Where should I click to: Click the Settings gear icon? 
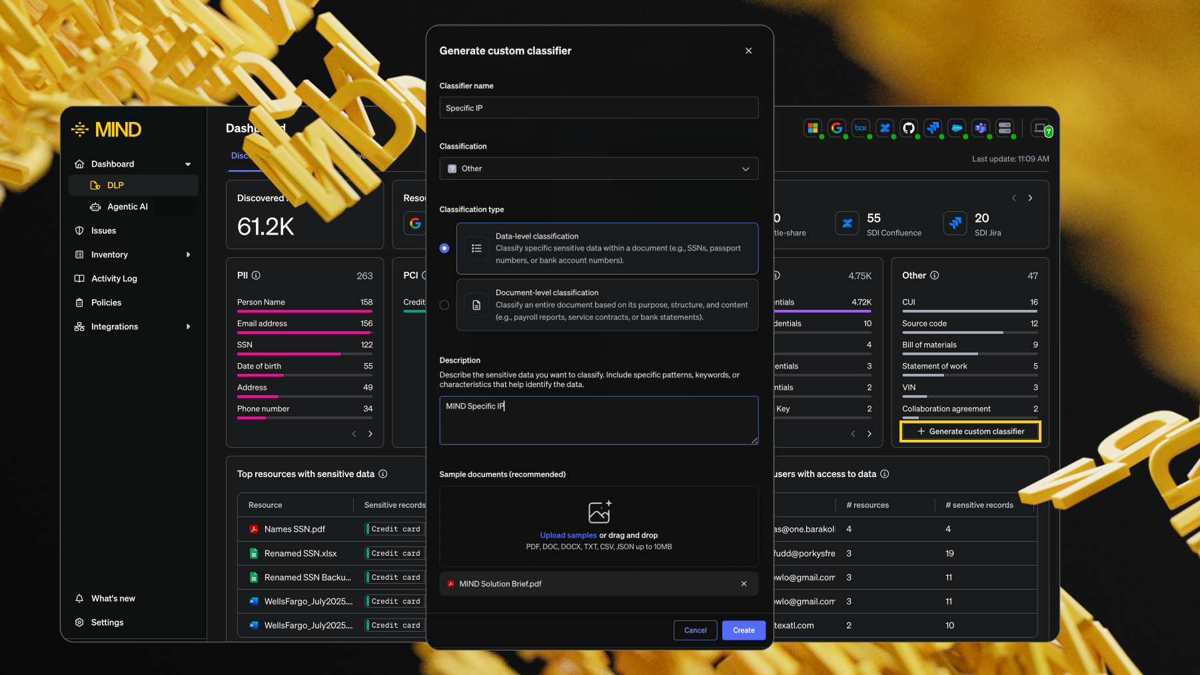pos(79,622)
